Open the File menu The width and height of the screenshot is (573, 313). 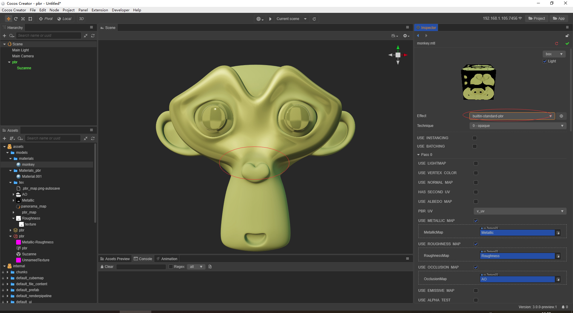[33, 10]
